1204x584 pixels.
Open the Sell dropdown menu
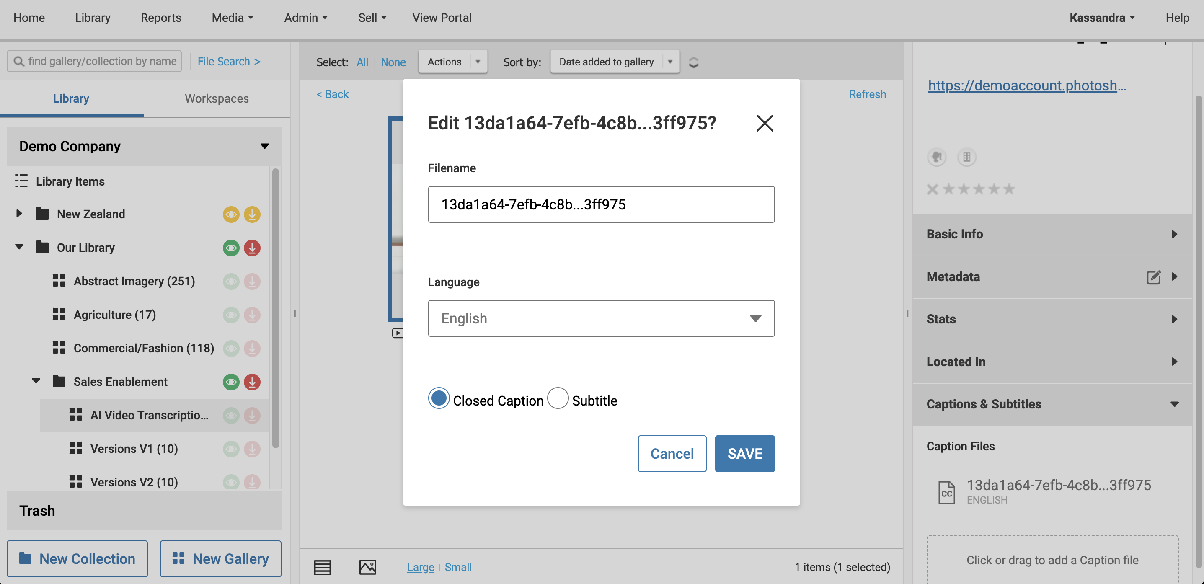[x=372, y=18]
